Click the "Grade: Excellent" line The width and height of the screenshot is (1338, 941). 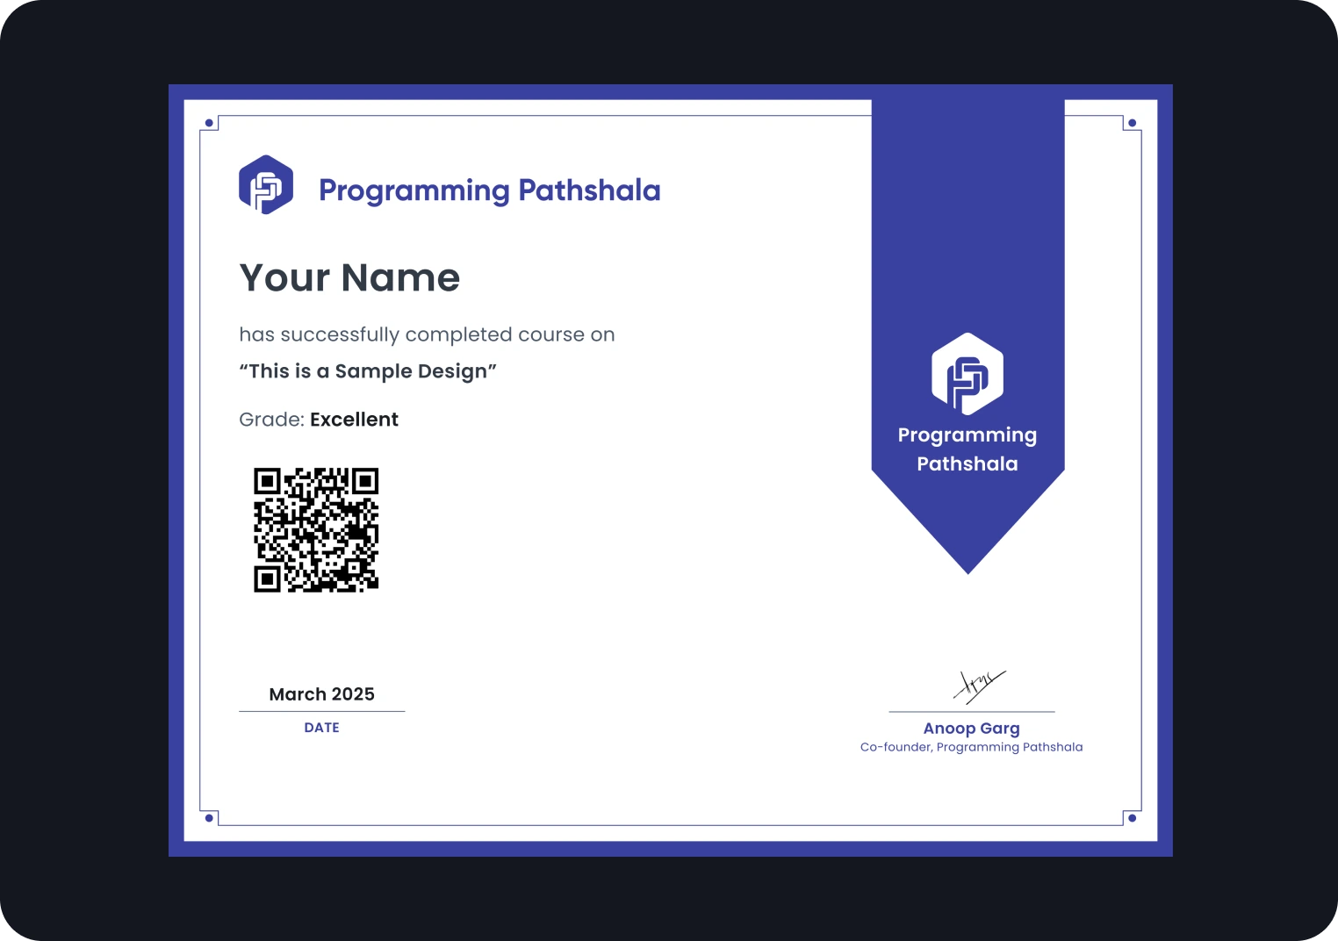(x=319, y=420)
